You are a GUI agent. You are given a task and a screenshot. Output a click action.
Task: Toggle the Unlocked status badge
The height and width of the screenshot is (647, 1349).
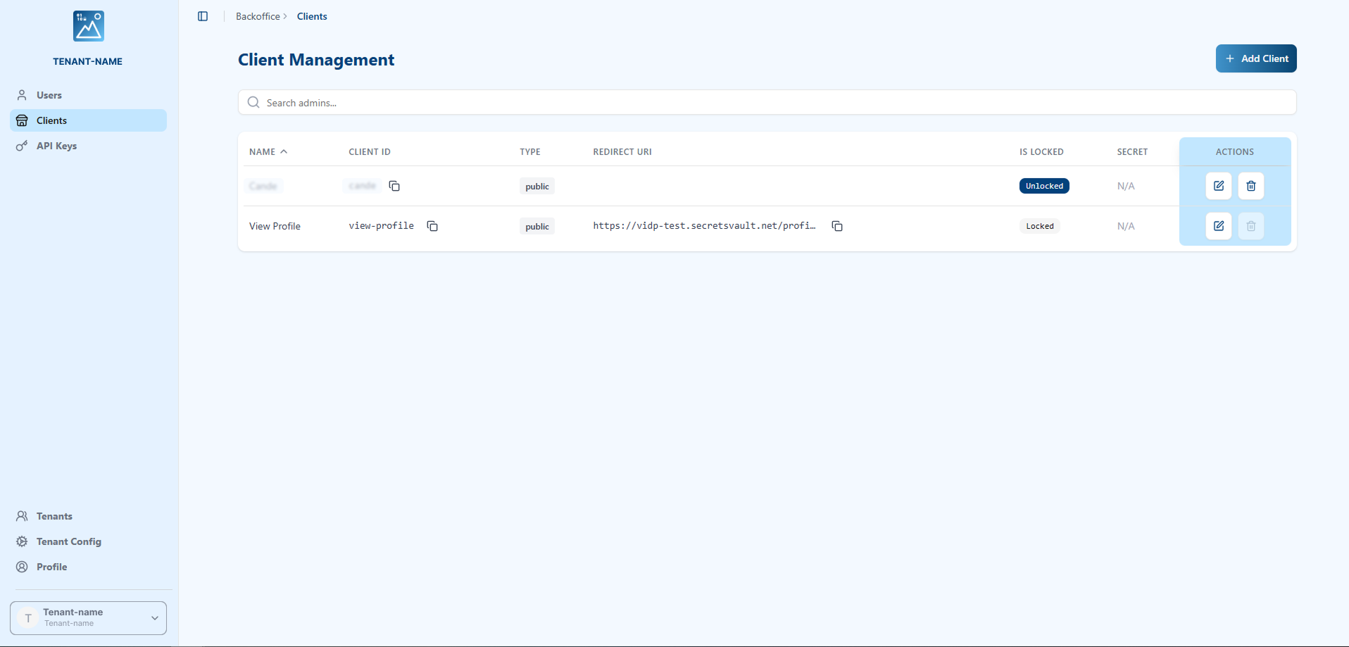pos(1044,186)
